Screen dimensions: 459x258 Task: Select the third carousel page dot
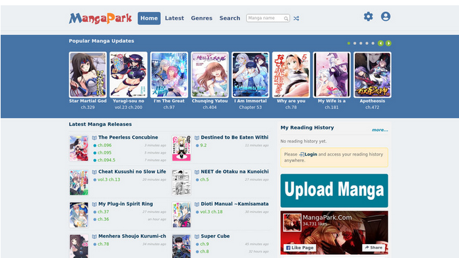pyautogui.click(x=361, y=44)
